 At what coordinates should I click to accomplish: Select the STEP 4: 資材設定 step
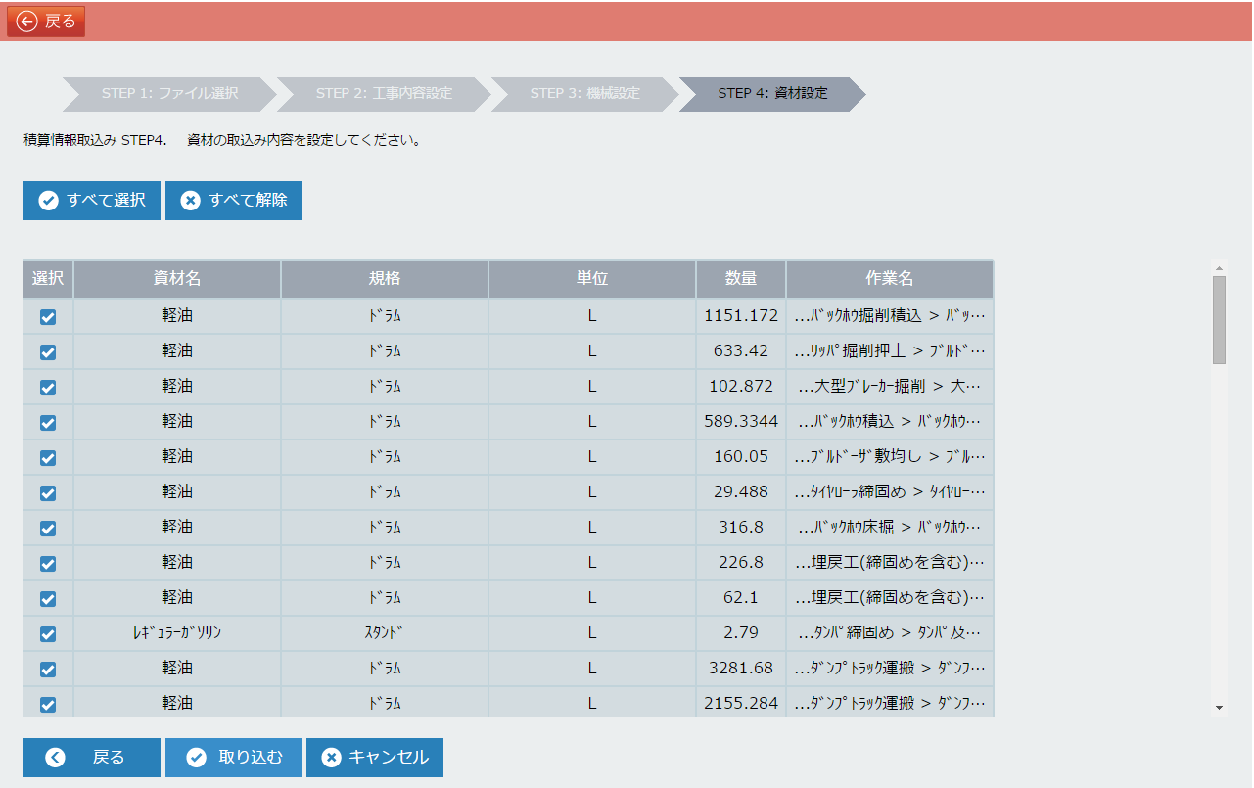click(772, 94)
